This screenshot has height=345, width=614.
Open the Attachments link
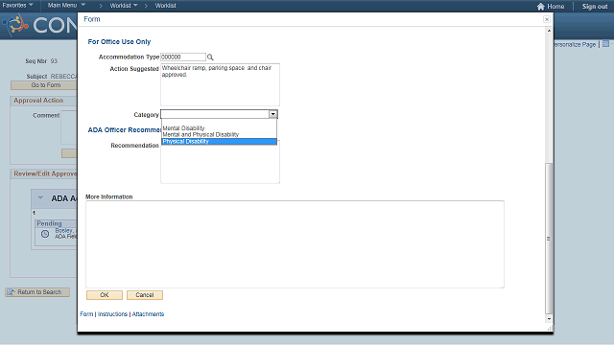(148, 314)
